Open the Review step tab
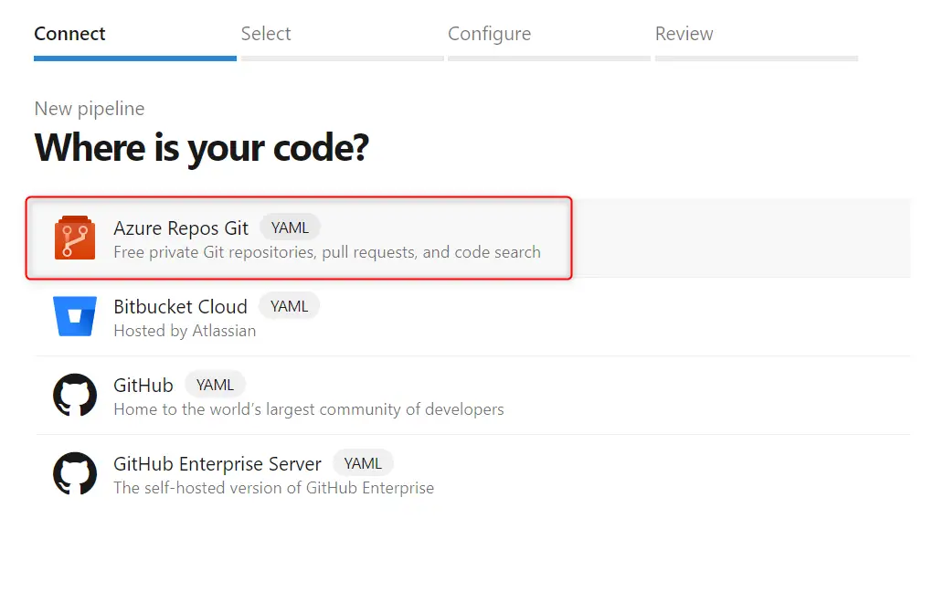The height and width of the screenshot is (593, 944). click(756, 41)
